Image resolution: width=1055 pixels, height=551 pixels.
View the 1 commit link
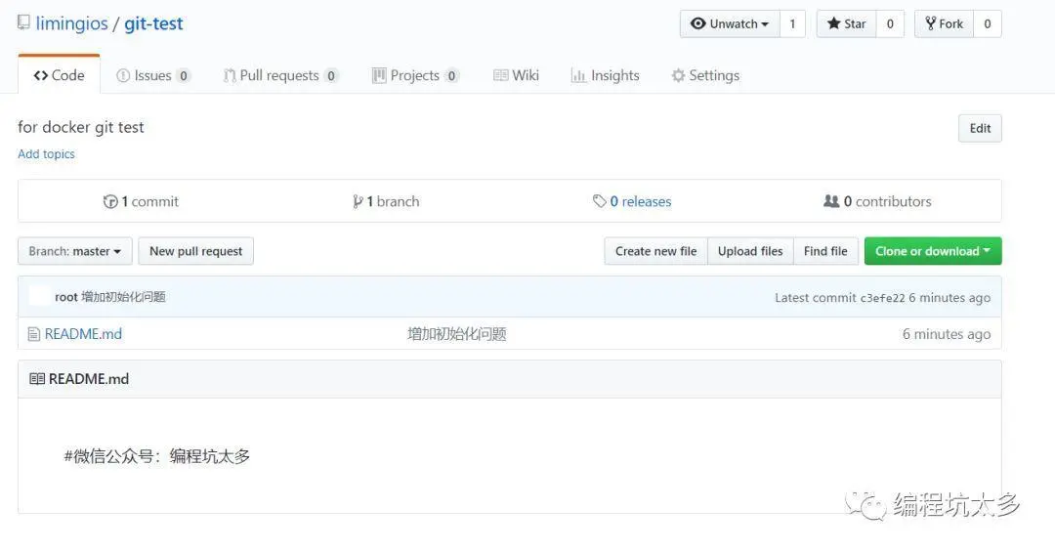point(149,201)
